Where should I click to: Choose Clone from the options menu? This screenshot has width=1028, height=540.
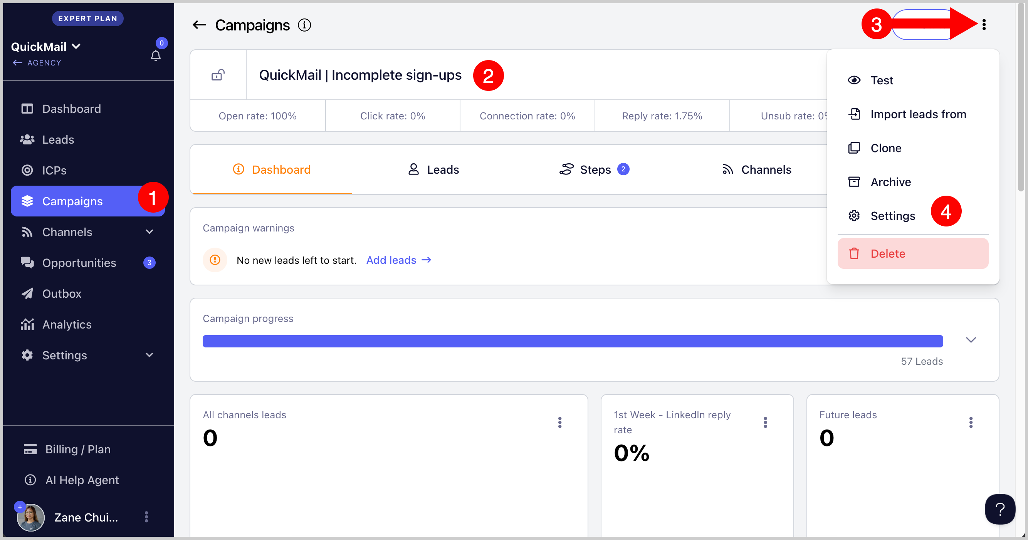click(x=913, y=148)
